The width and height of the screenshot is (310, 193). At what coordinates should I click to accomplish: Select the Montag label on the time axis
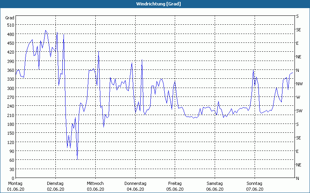(x=15, y=183)
